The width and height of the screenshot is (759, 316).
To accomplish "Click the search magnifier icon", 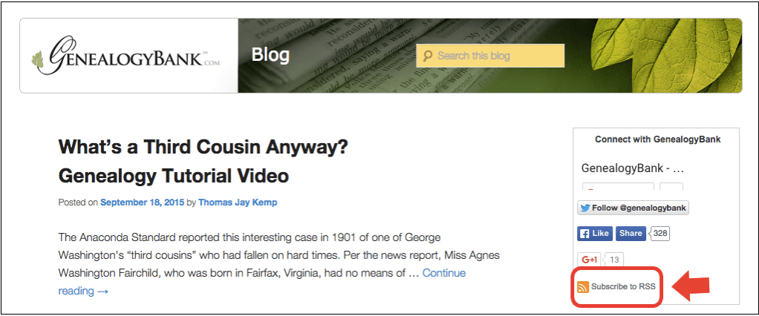I will (428, 56).
